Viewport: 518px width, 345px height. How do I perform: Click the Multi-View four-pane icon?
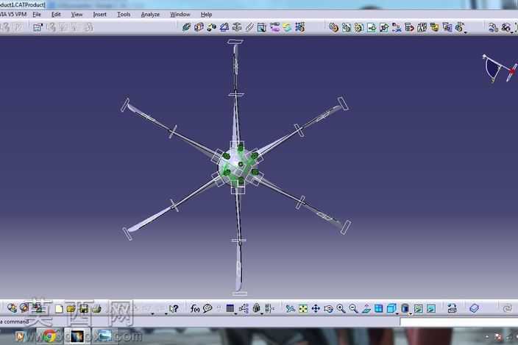pyautogui.click(x=379, y=309)
